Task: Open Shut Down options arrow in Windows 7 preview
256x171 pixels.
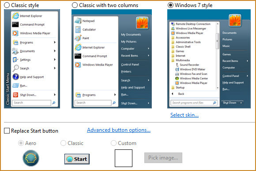Action: [241, 103]
